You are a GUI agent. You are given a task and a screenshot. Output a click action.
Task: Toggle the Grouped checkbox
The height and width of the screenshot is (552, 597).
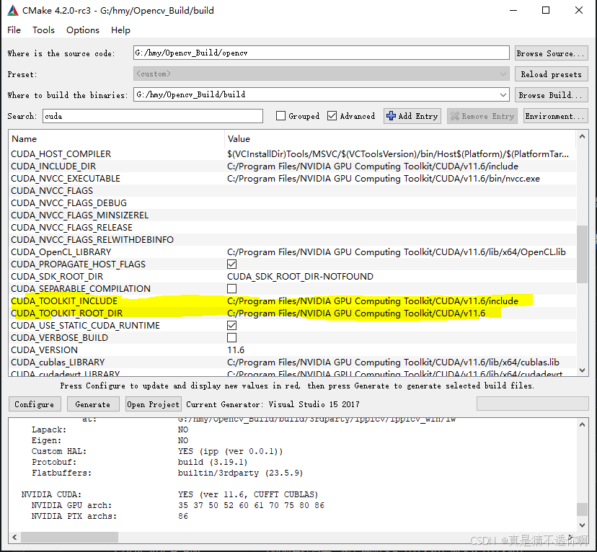(x=280, y=115)
